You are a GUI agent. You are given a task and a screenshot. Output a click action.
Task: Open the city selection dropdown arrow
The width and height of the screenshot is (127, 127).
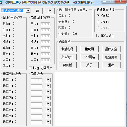[x=28, y=11]
